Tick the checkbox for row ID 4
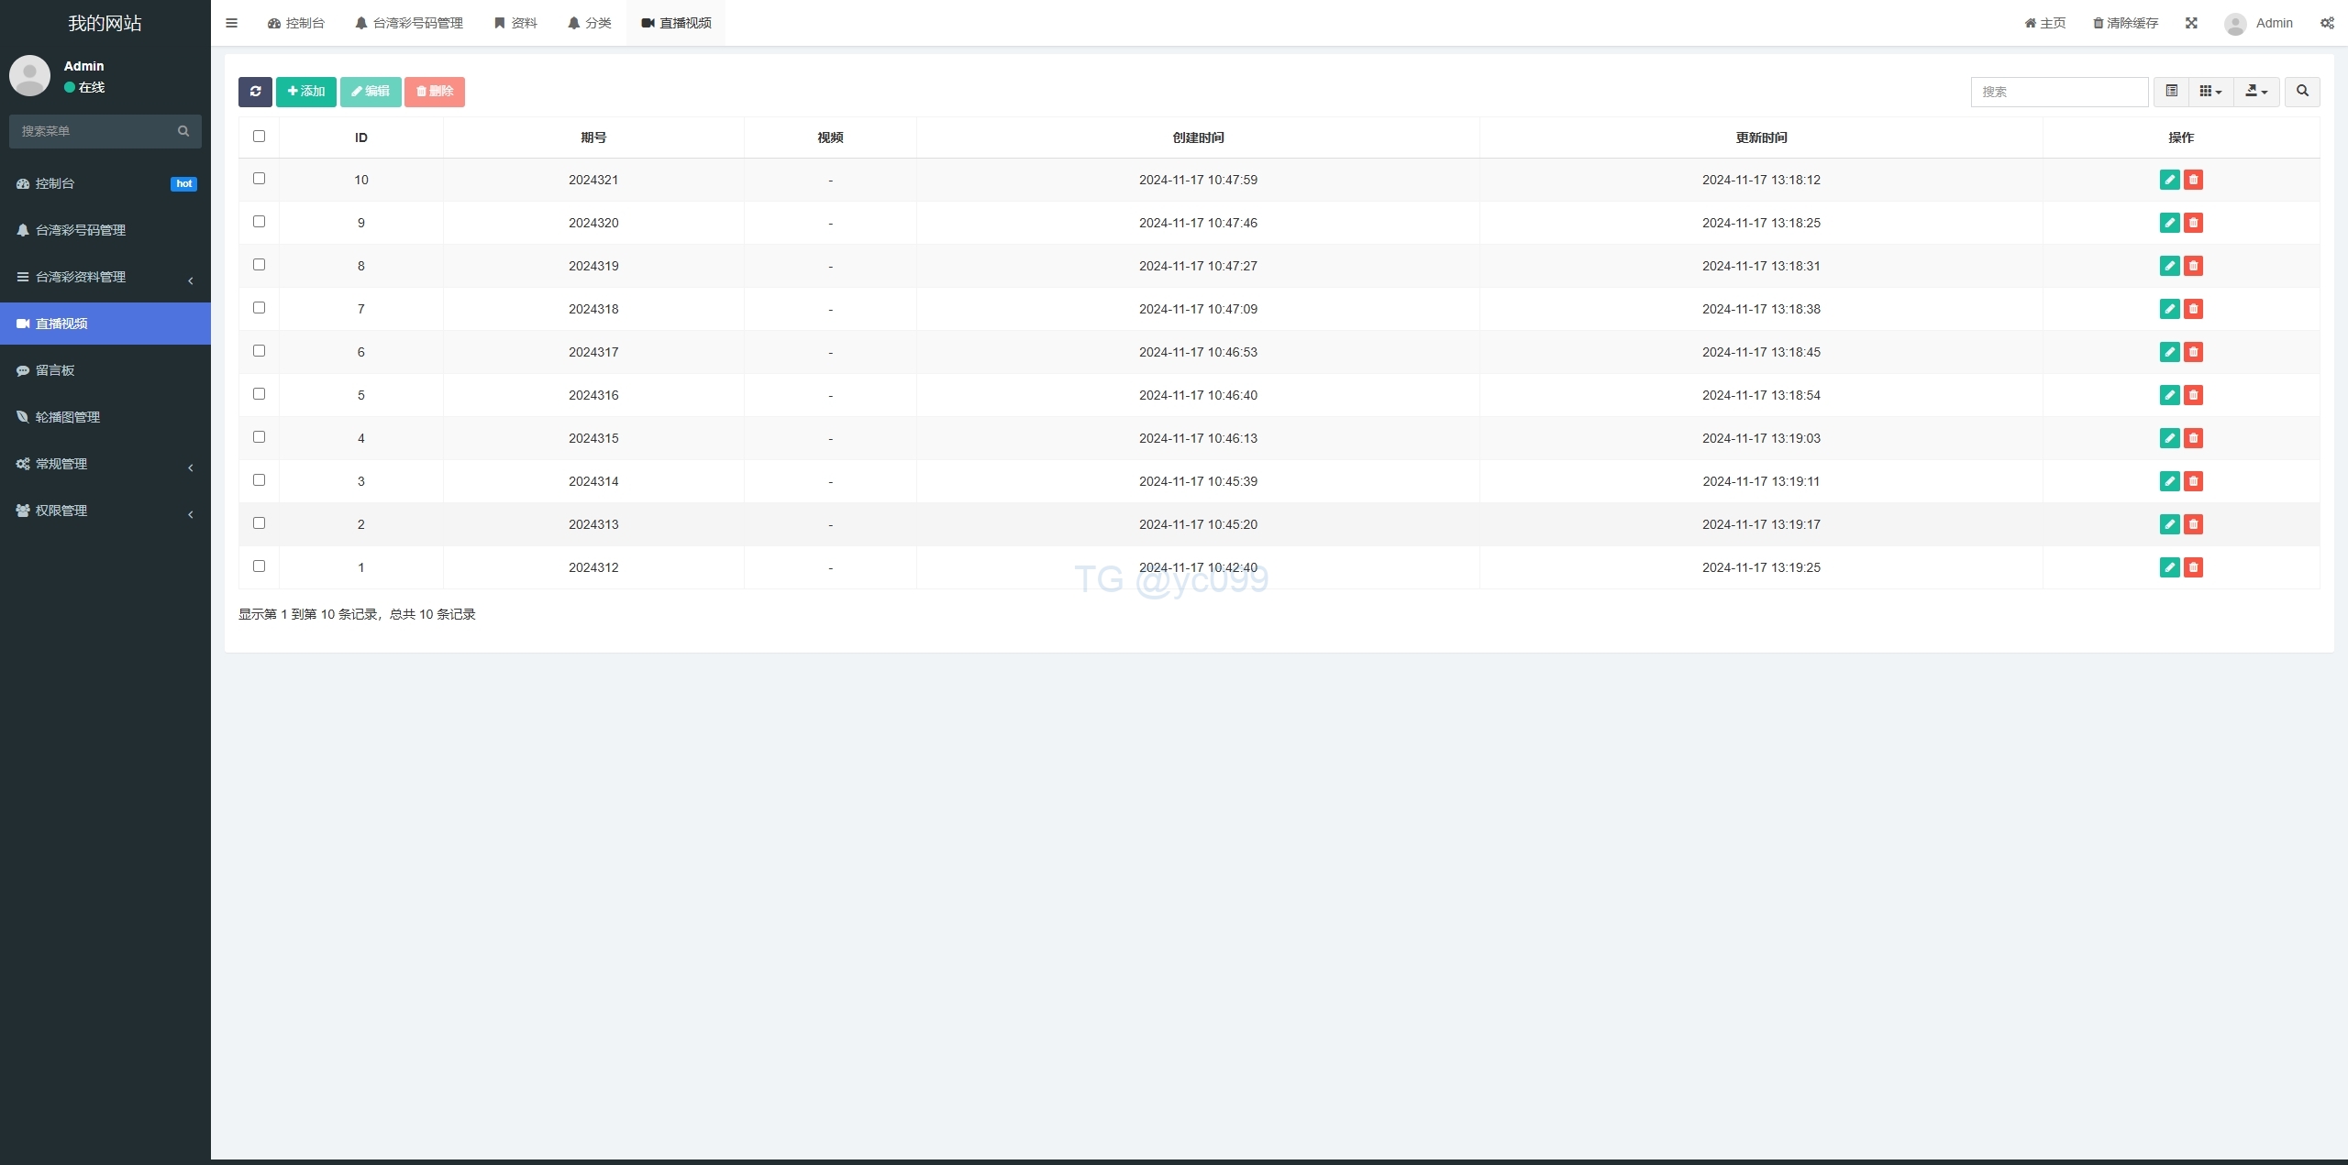 pos(259,437)
